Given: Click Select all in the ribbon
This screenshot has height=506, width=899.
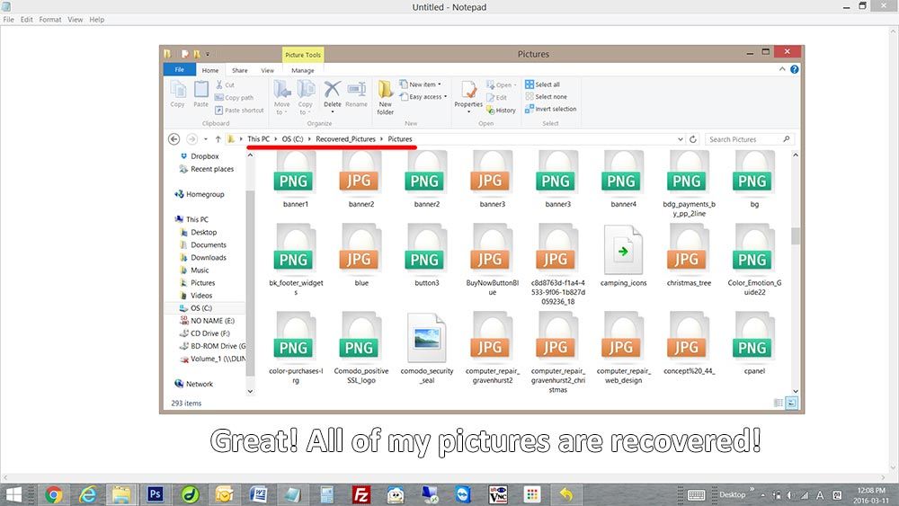Looking at the screenshot, I should [x=542, y=84].
